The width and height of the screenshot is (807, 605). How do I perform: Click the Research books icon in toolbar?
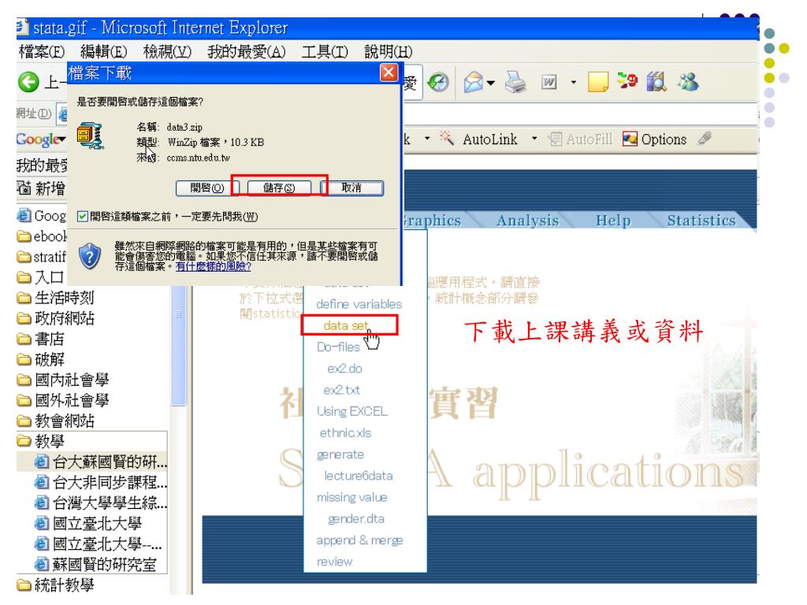click(x=656, y=82)
